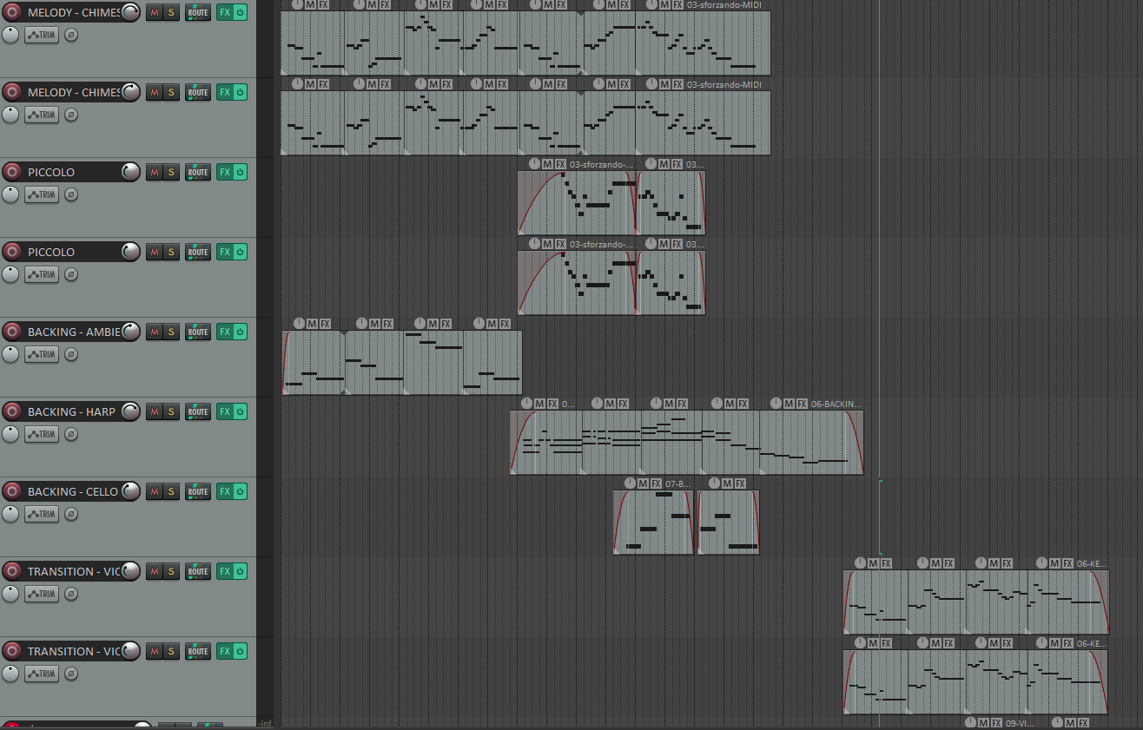Viewport: 1143px width, 730px height.
Task: Click TRIM envelope button on BACKING - CELLO
Action: tap(42, 514)
